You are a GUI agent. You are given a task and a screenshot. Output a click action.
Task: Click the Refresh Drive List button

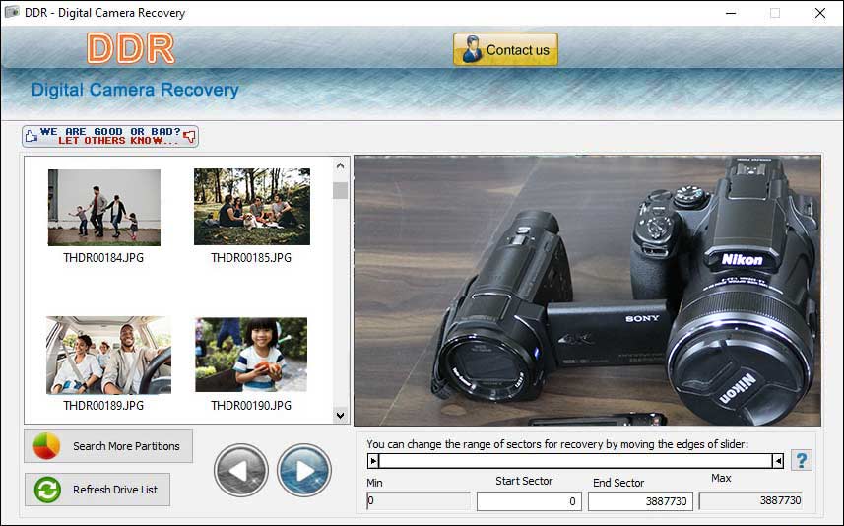pos(97,490)
